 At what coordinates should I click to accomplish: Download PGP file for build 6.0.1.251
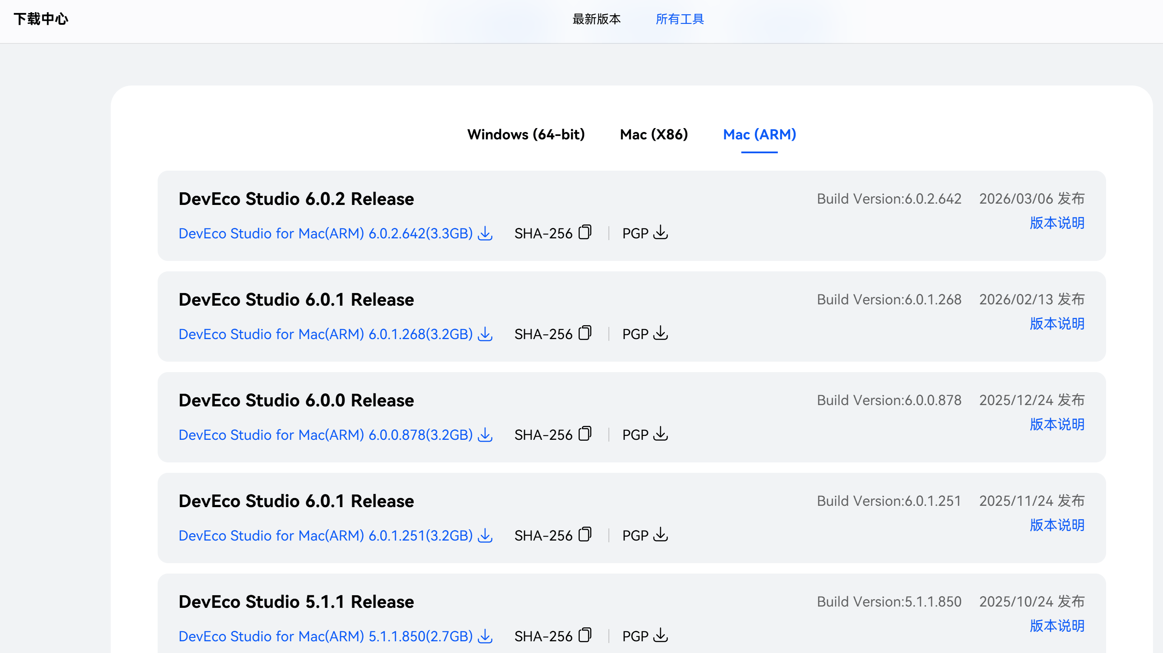tap(661, 534)
